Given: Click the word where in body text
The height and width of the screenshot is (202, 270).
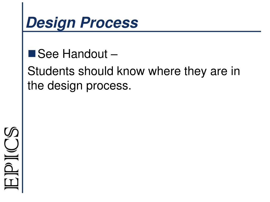Looking at the screenshot, I should pos(165,71).
